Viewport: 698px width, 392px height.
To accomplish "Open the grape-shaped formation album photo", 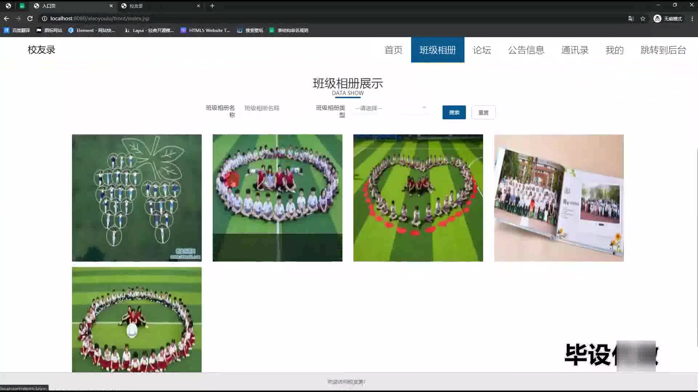I will pos(137,198).
